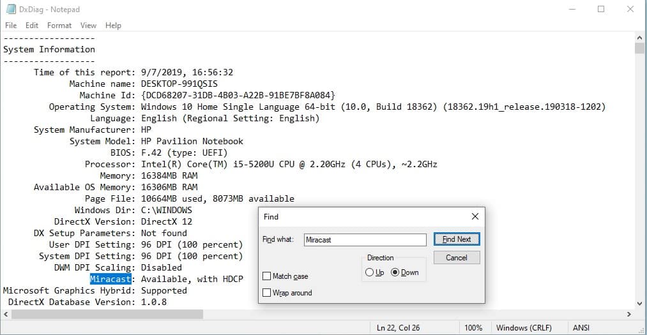Open the File menu
The width and height of the screenshot is (647, 335).
[11, 26]
